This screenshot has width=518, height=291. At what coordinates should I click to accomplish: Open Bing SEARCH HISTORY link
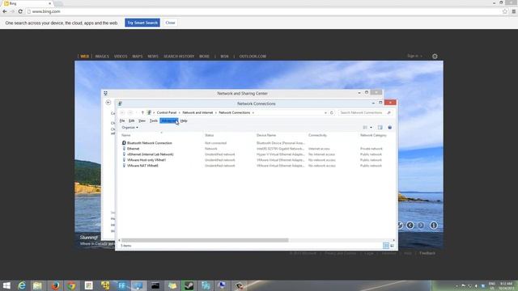[179, 57]
